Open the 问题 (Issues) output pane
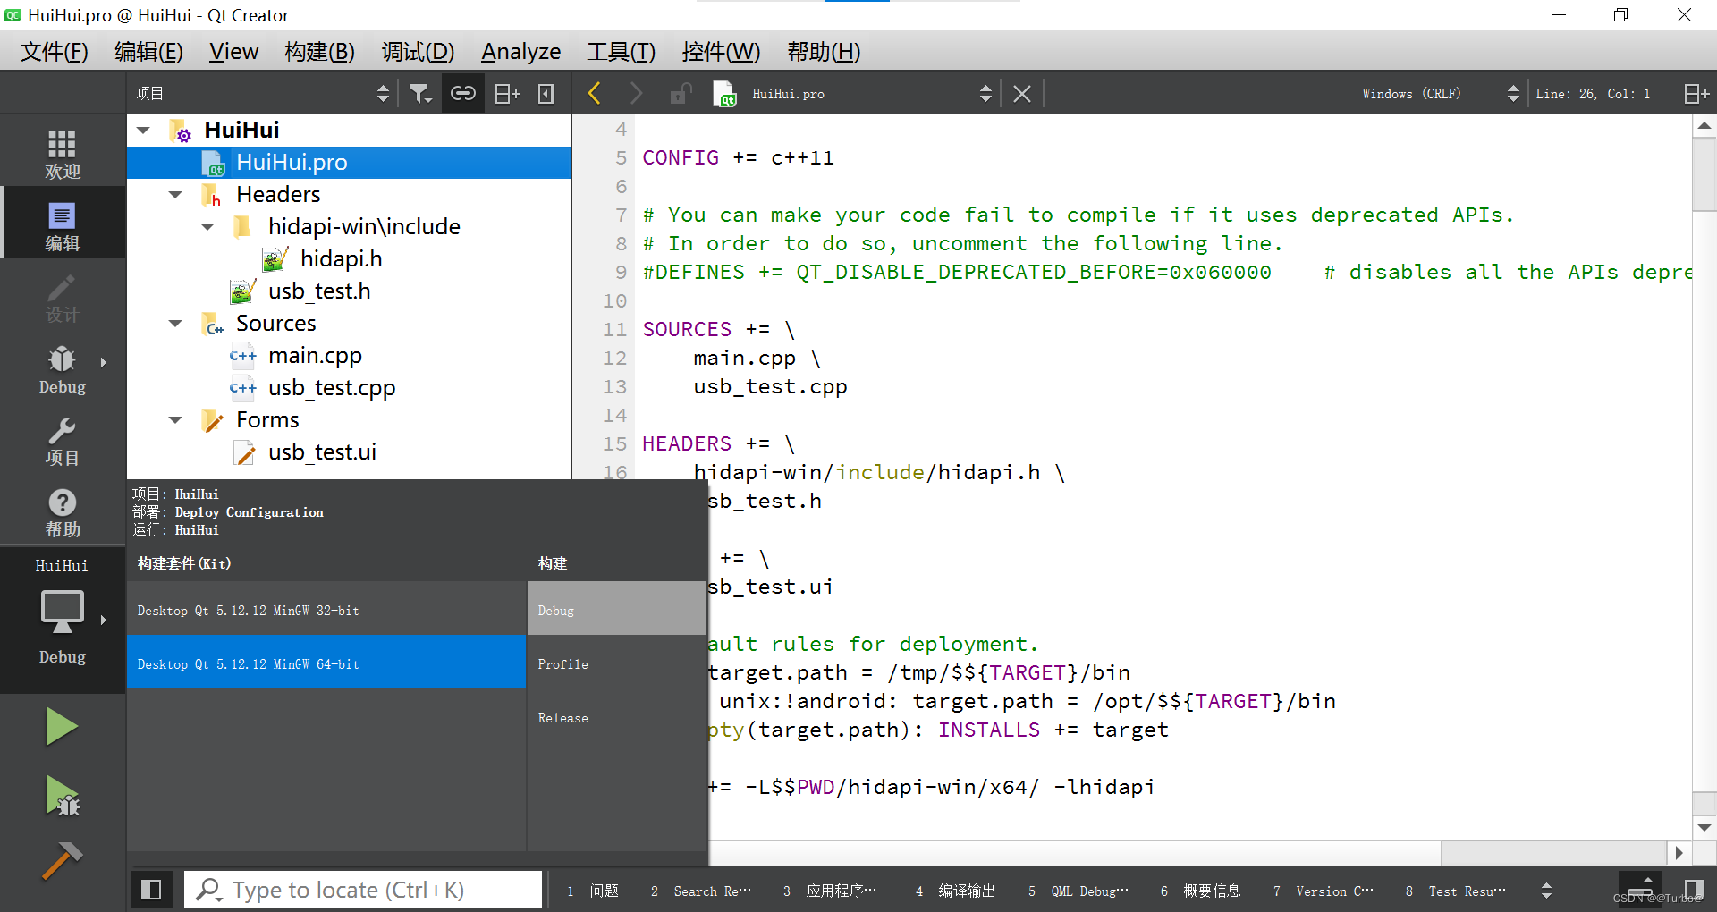 tap(593, 891)
